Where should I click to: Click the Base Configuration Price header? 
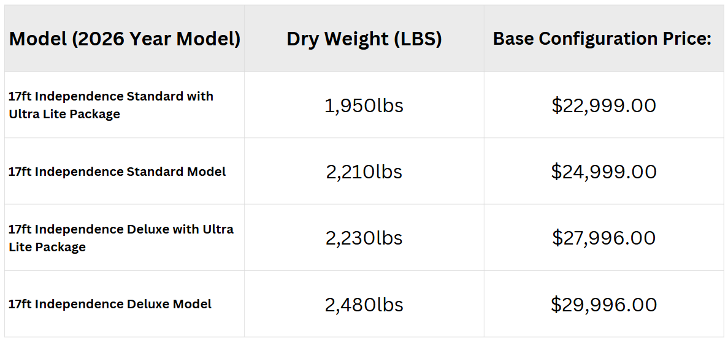[x=602, y=39]
